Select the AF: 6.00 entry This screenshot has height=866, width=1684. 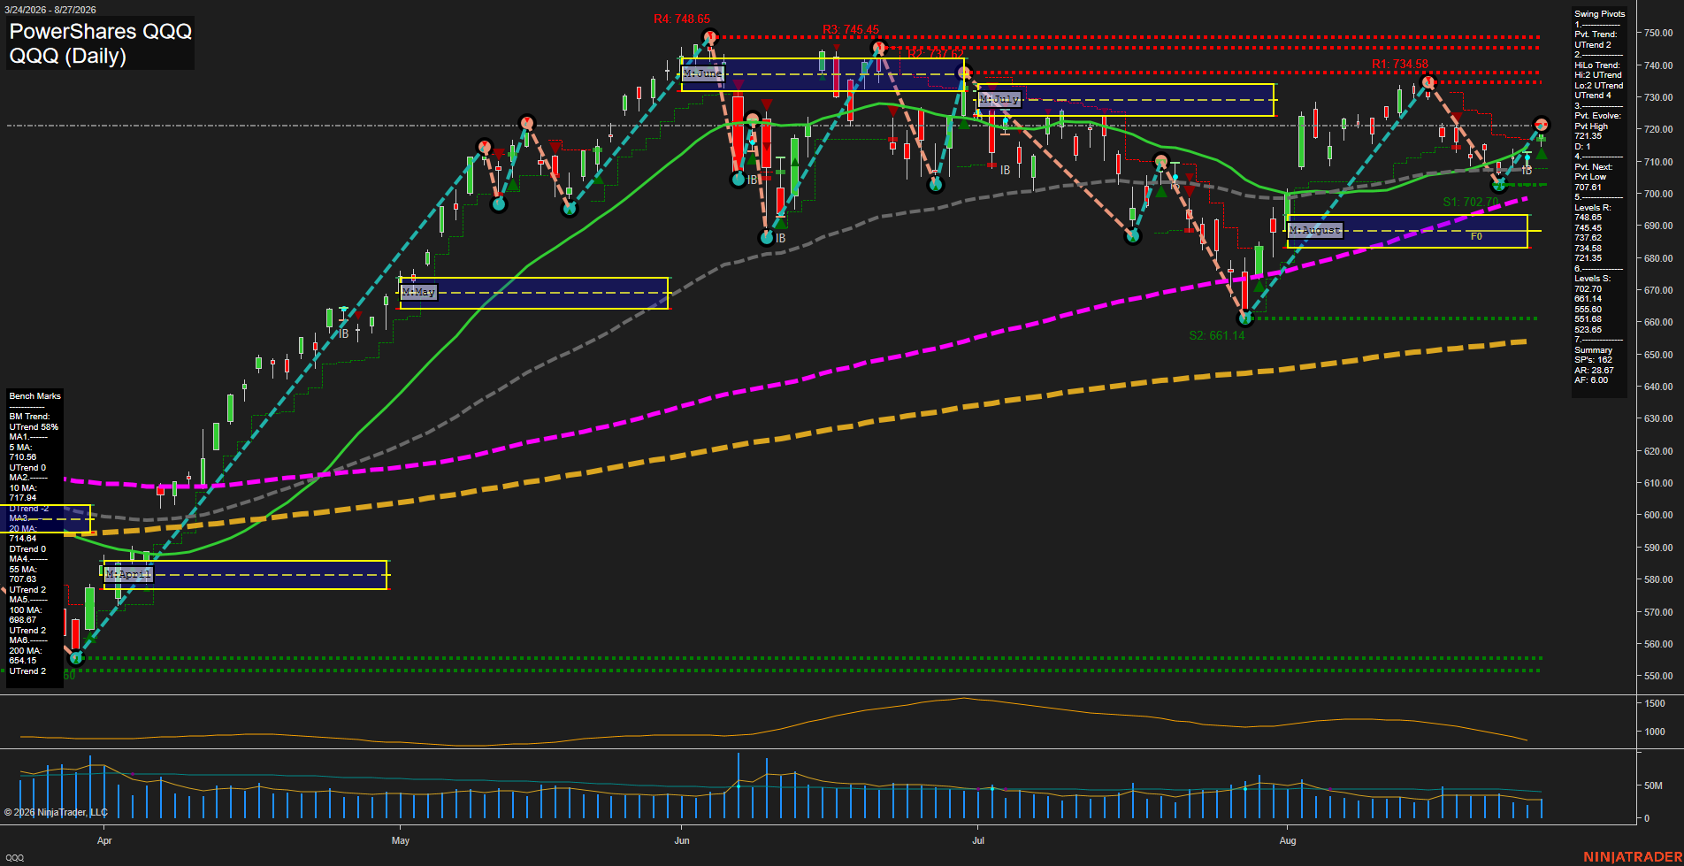pos(1591,380)
